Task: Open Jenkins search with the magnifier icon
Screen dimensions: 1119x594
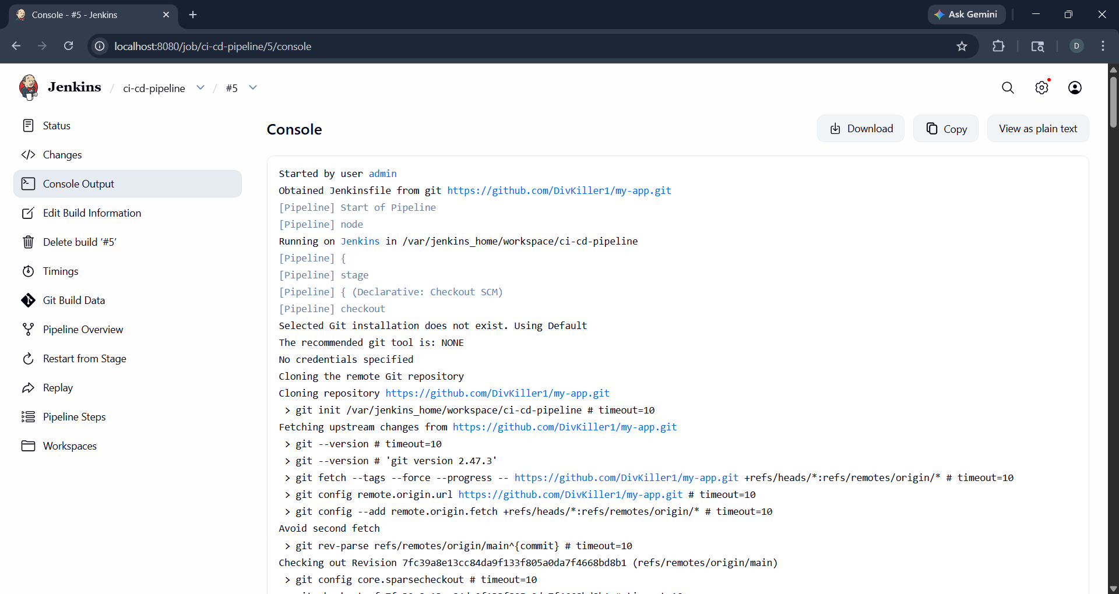Action: [1008, 87]
